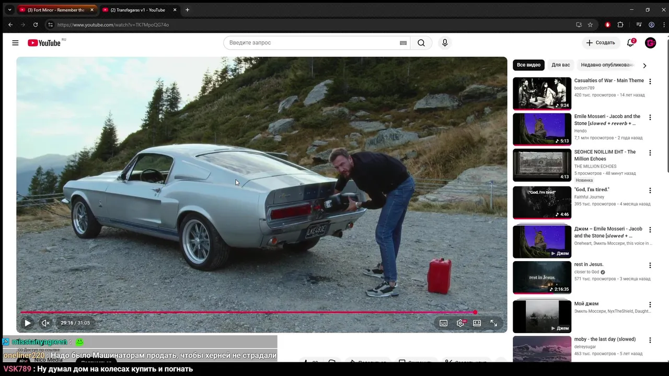The image size is (669, 376).
Task: Select the 'Для вас' chip
Action: tap(560, 65)
